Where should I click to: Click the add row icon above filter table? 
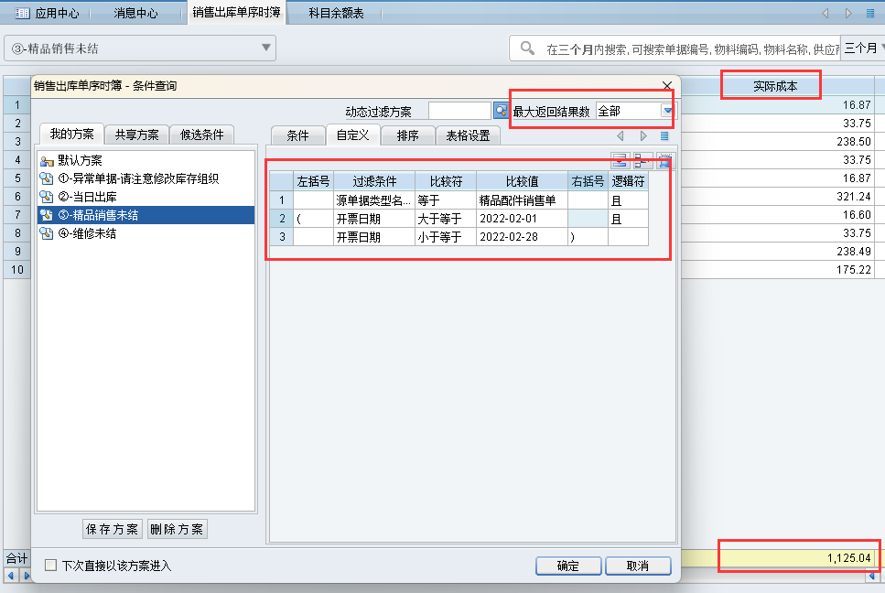(620, 161)
